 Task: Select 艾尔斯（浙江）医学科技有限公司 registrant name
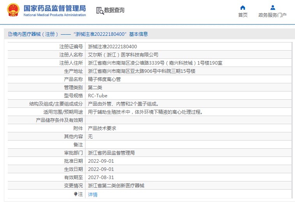point(123,55)
